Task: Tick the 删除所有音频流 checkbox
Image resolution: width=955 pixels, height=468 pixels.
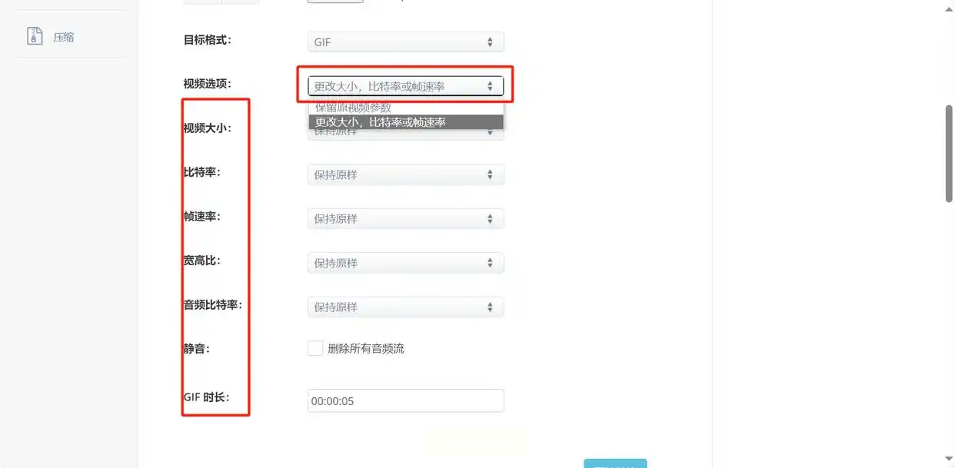Action: click(314, 348)
